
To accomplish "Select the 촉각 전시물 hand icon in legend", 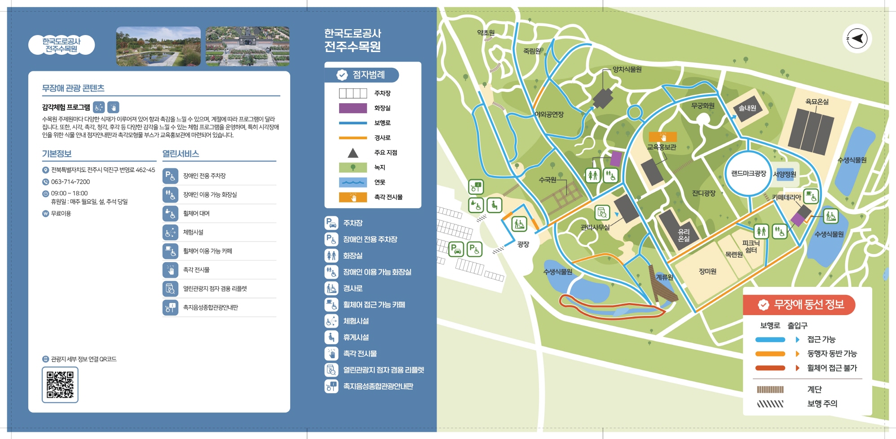I will [331, 354].
